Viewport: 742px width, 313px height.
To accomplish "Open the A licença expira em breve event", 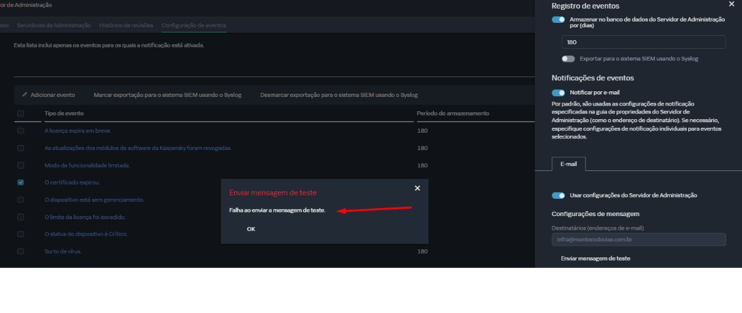I will [78, 131].
